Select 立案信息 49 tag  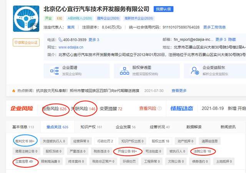coord(24,161)
